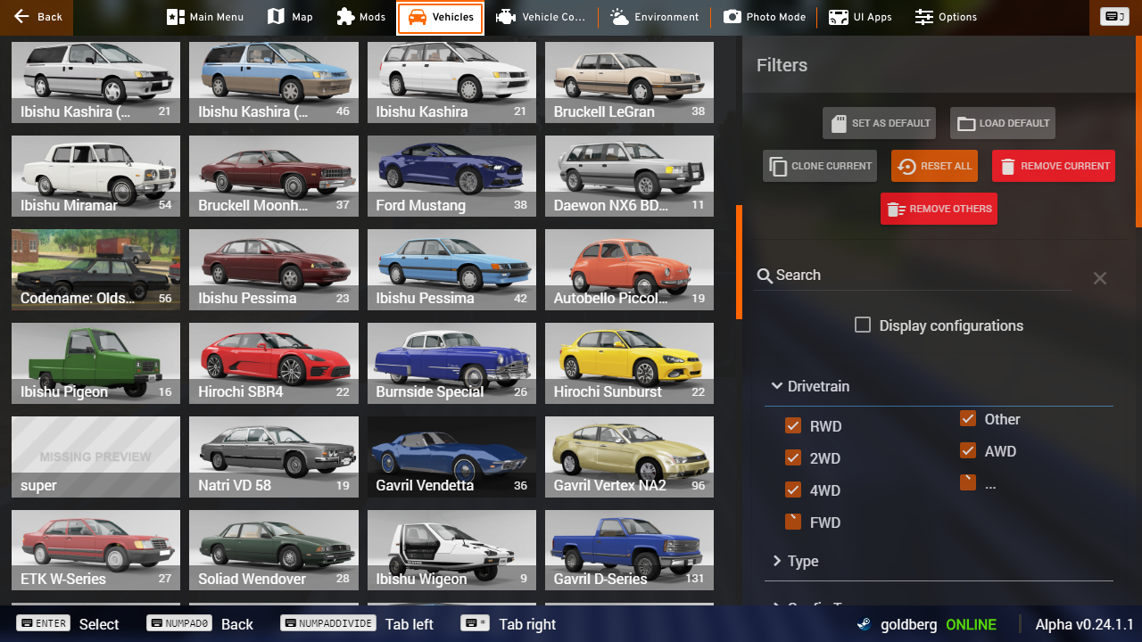Click the ONLINE status text
Image resolution: width=1142 pixels, height=642 pixels.
click(x=971, y=624)
